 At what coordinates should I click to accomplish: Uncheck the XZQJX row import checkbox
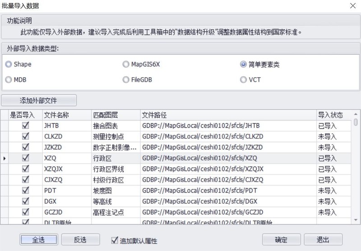tap(26, 169)
